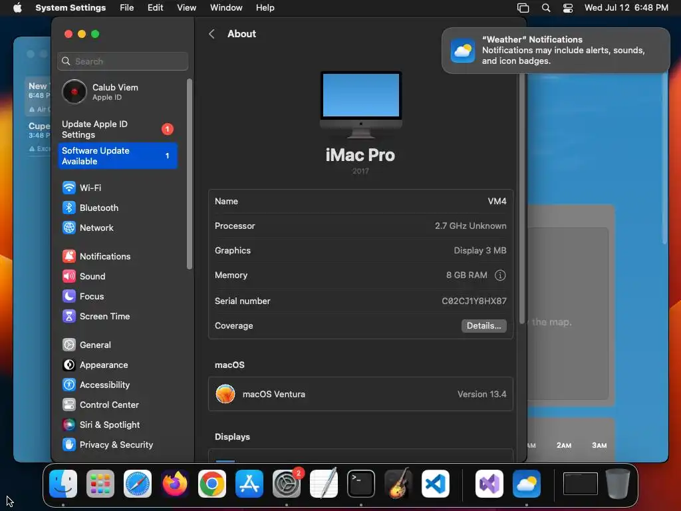Screen dimensions: 681x511
Task: Click the Weather Notifications banner
Action: 556,51
